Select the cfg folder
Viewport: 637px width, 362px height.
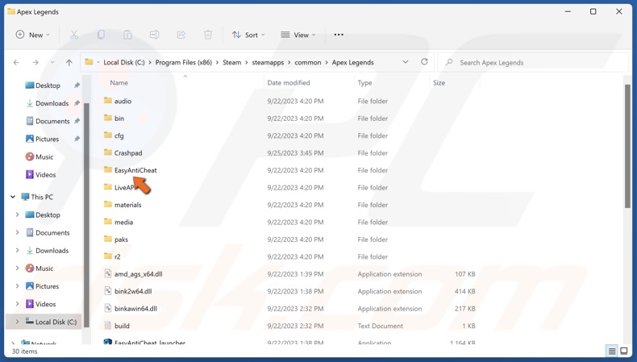pos(119,135)
